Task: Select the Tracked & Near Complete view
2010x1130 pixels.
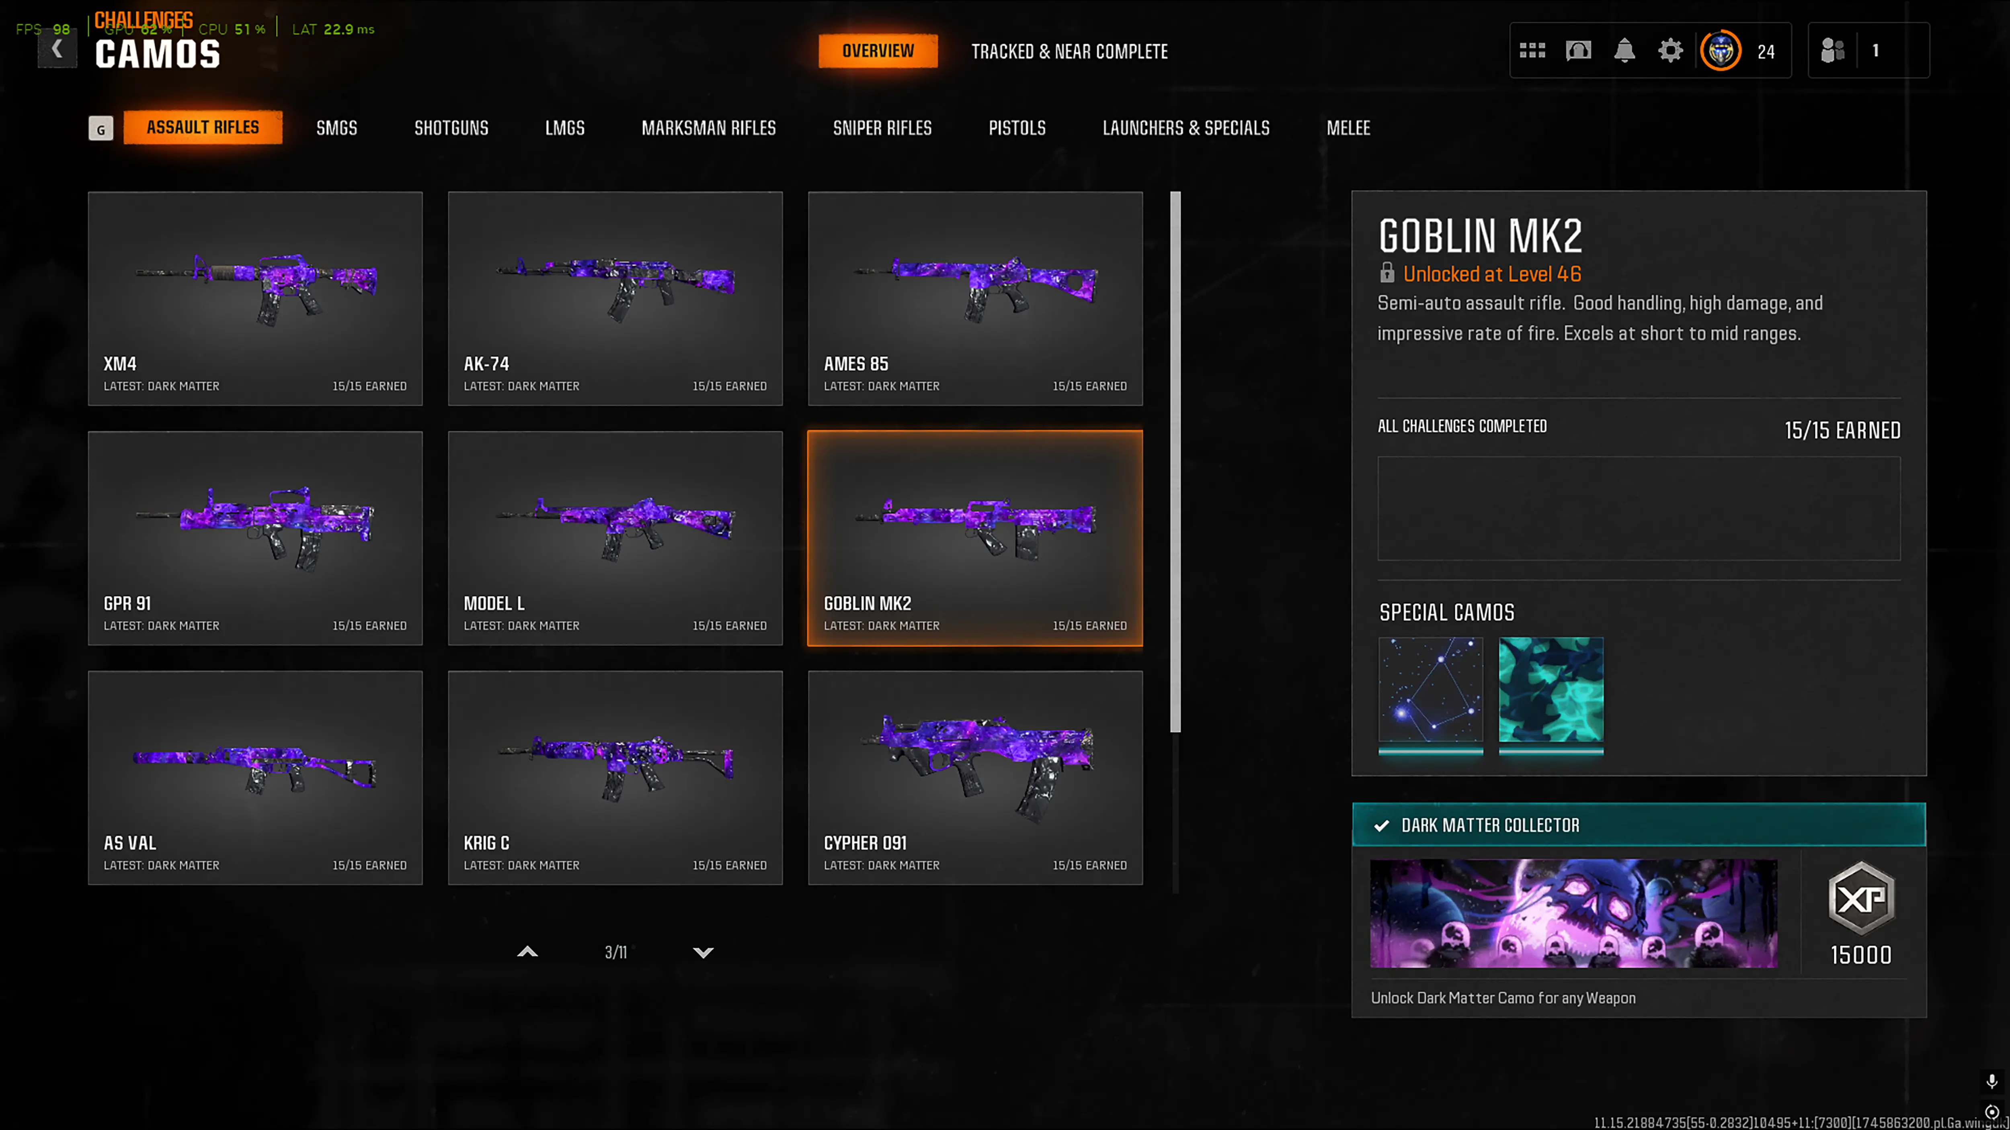Action: click(1069, 51)
